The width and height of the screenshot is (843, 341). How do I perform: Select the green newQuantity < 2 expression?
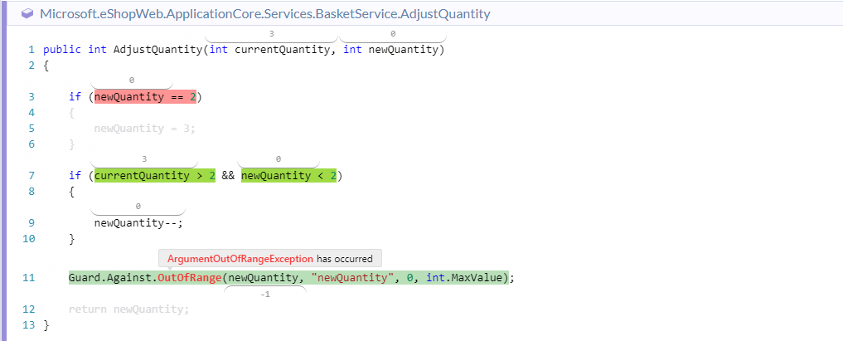click(x=288, y=176)
